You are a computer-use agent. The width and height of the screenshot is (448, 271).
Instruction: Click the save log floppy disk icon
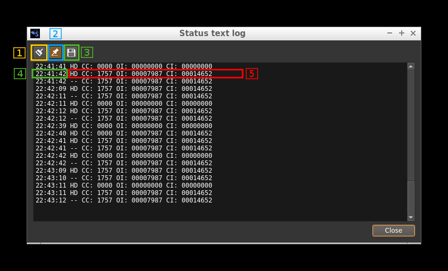pos(71,53)
